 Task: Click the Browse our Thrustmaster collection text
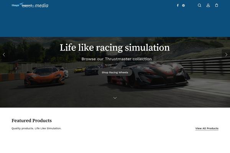(117, 59)
